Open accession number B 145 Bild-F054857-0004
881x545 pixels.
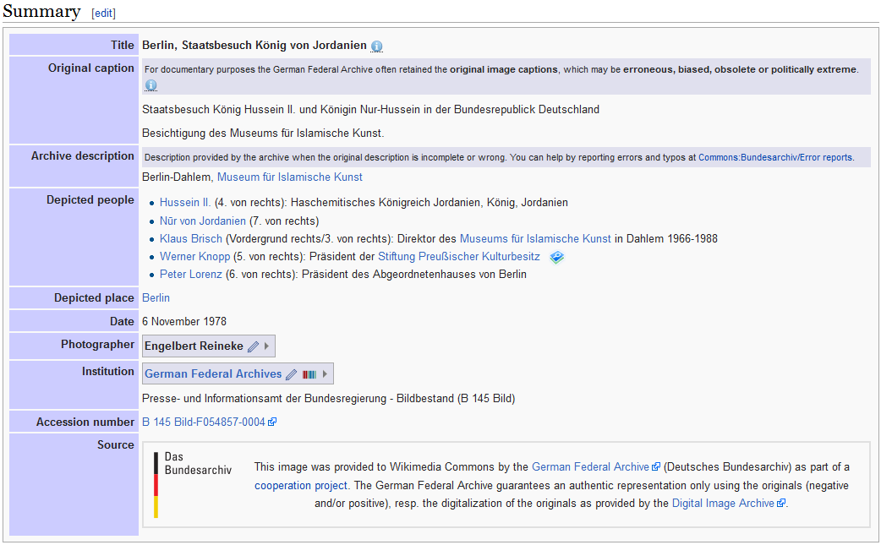(204, 422)
